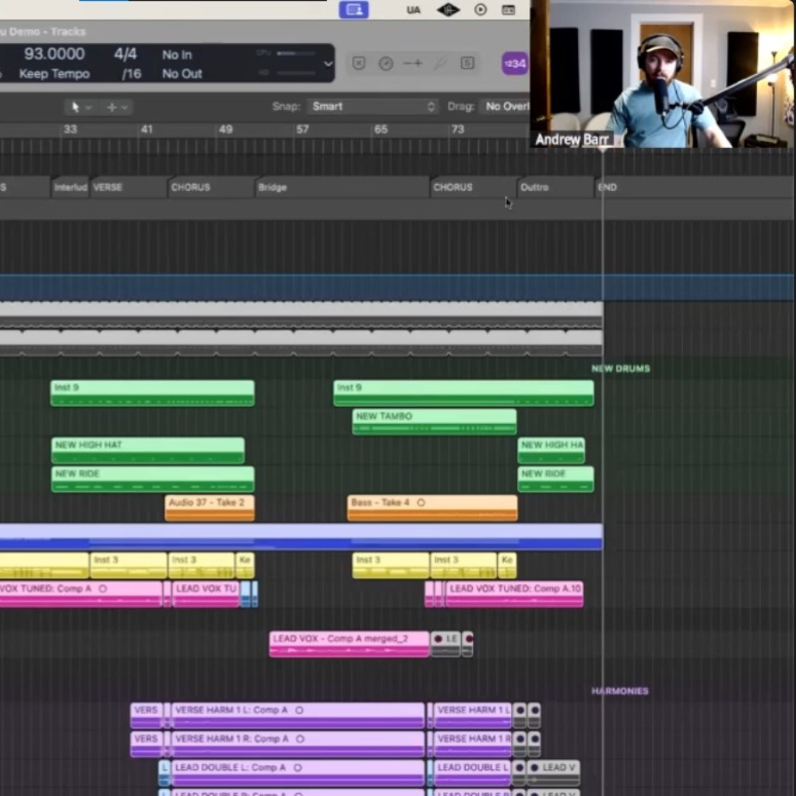The height and width of the screenshot is (796, 796).
Task: Click the UA menu bar icon
Action: pos(413,10)
